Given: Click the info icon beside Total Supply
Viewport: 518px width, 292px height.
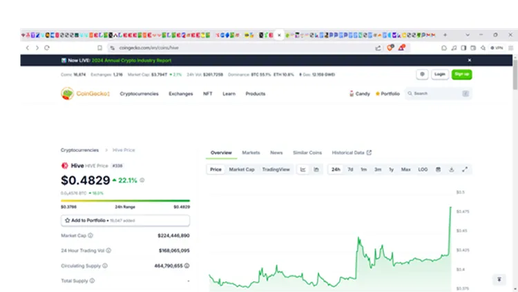Looking at the screenshot, I should point(92,281).
